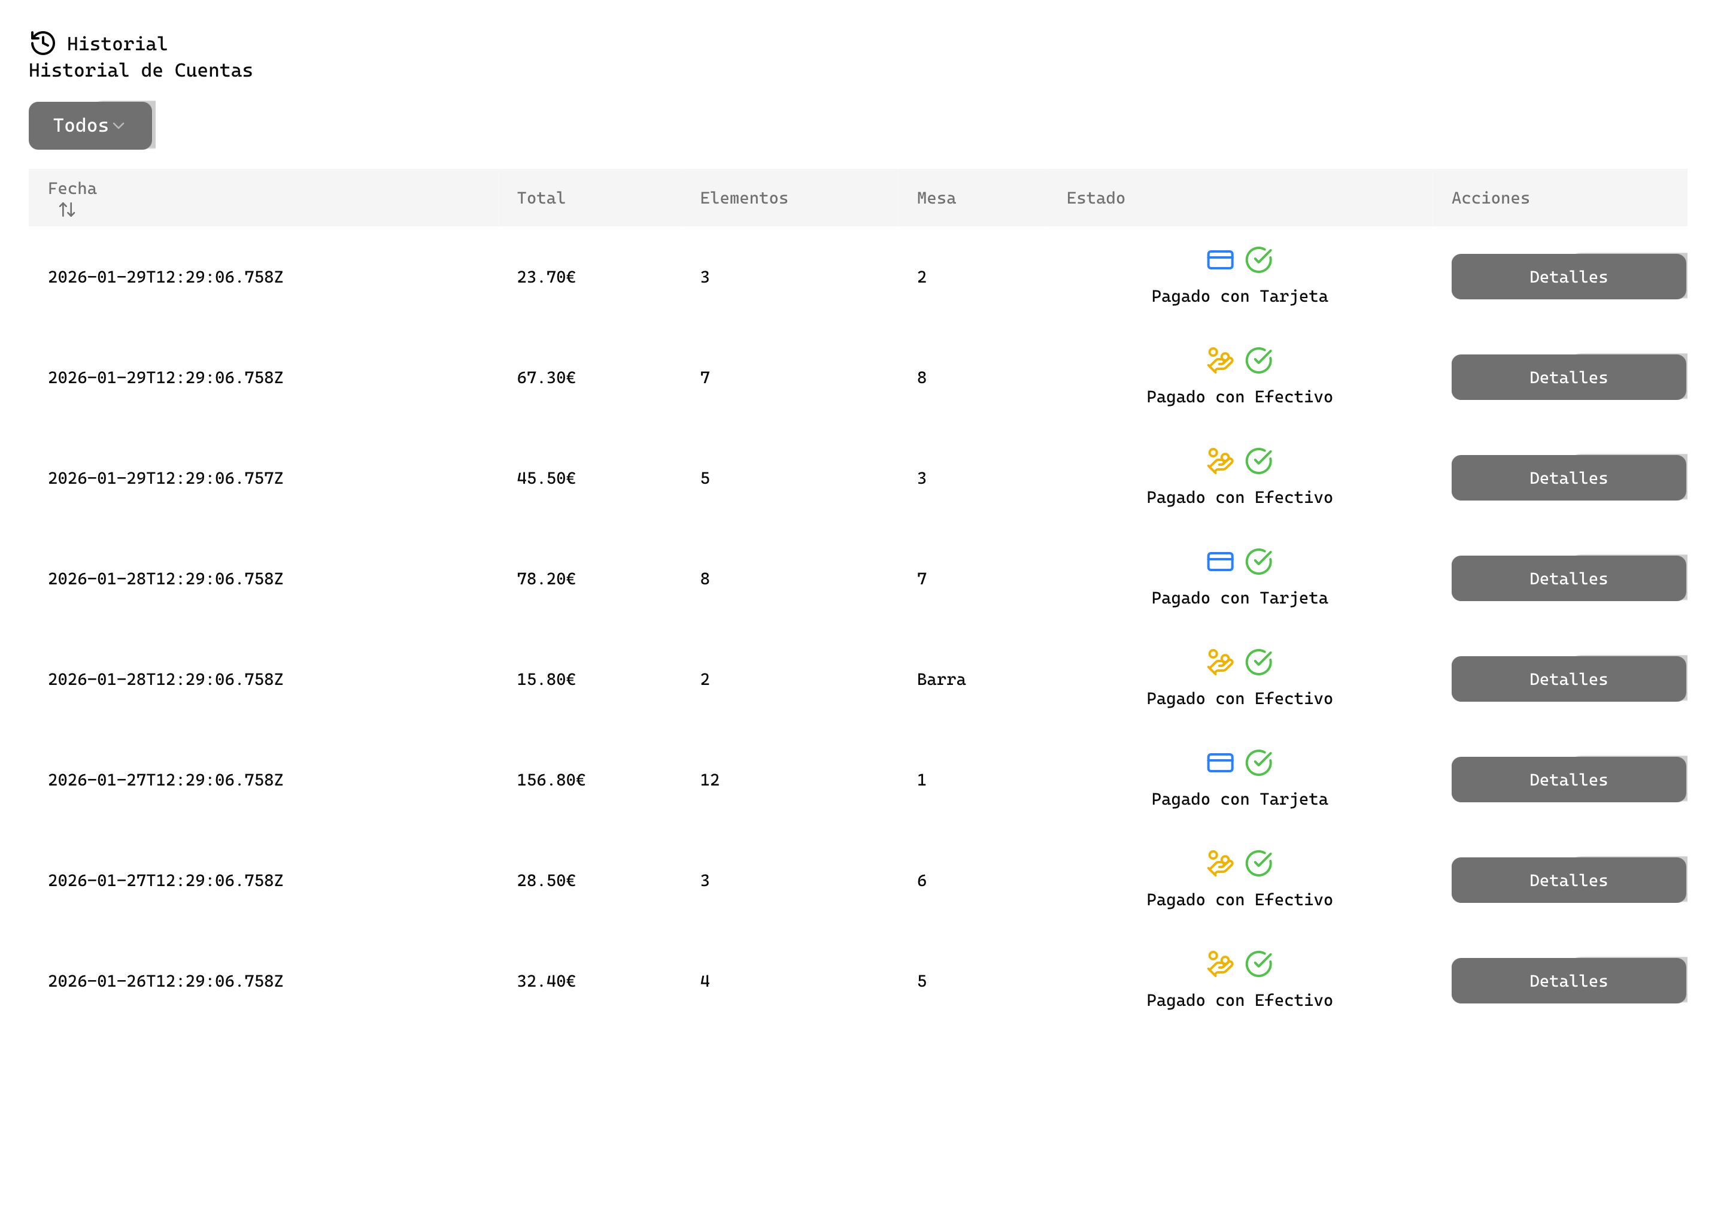Click cash hand icon in 28.50€ row

(x=1220, y=863)
